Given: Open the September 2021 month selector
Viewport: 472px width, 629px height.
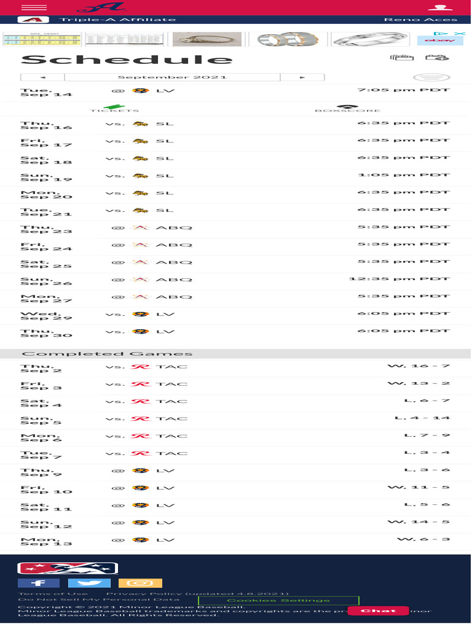Looking at the screenshot, I should [x=172, y=77].
